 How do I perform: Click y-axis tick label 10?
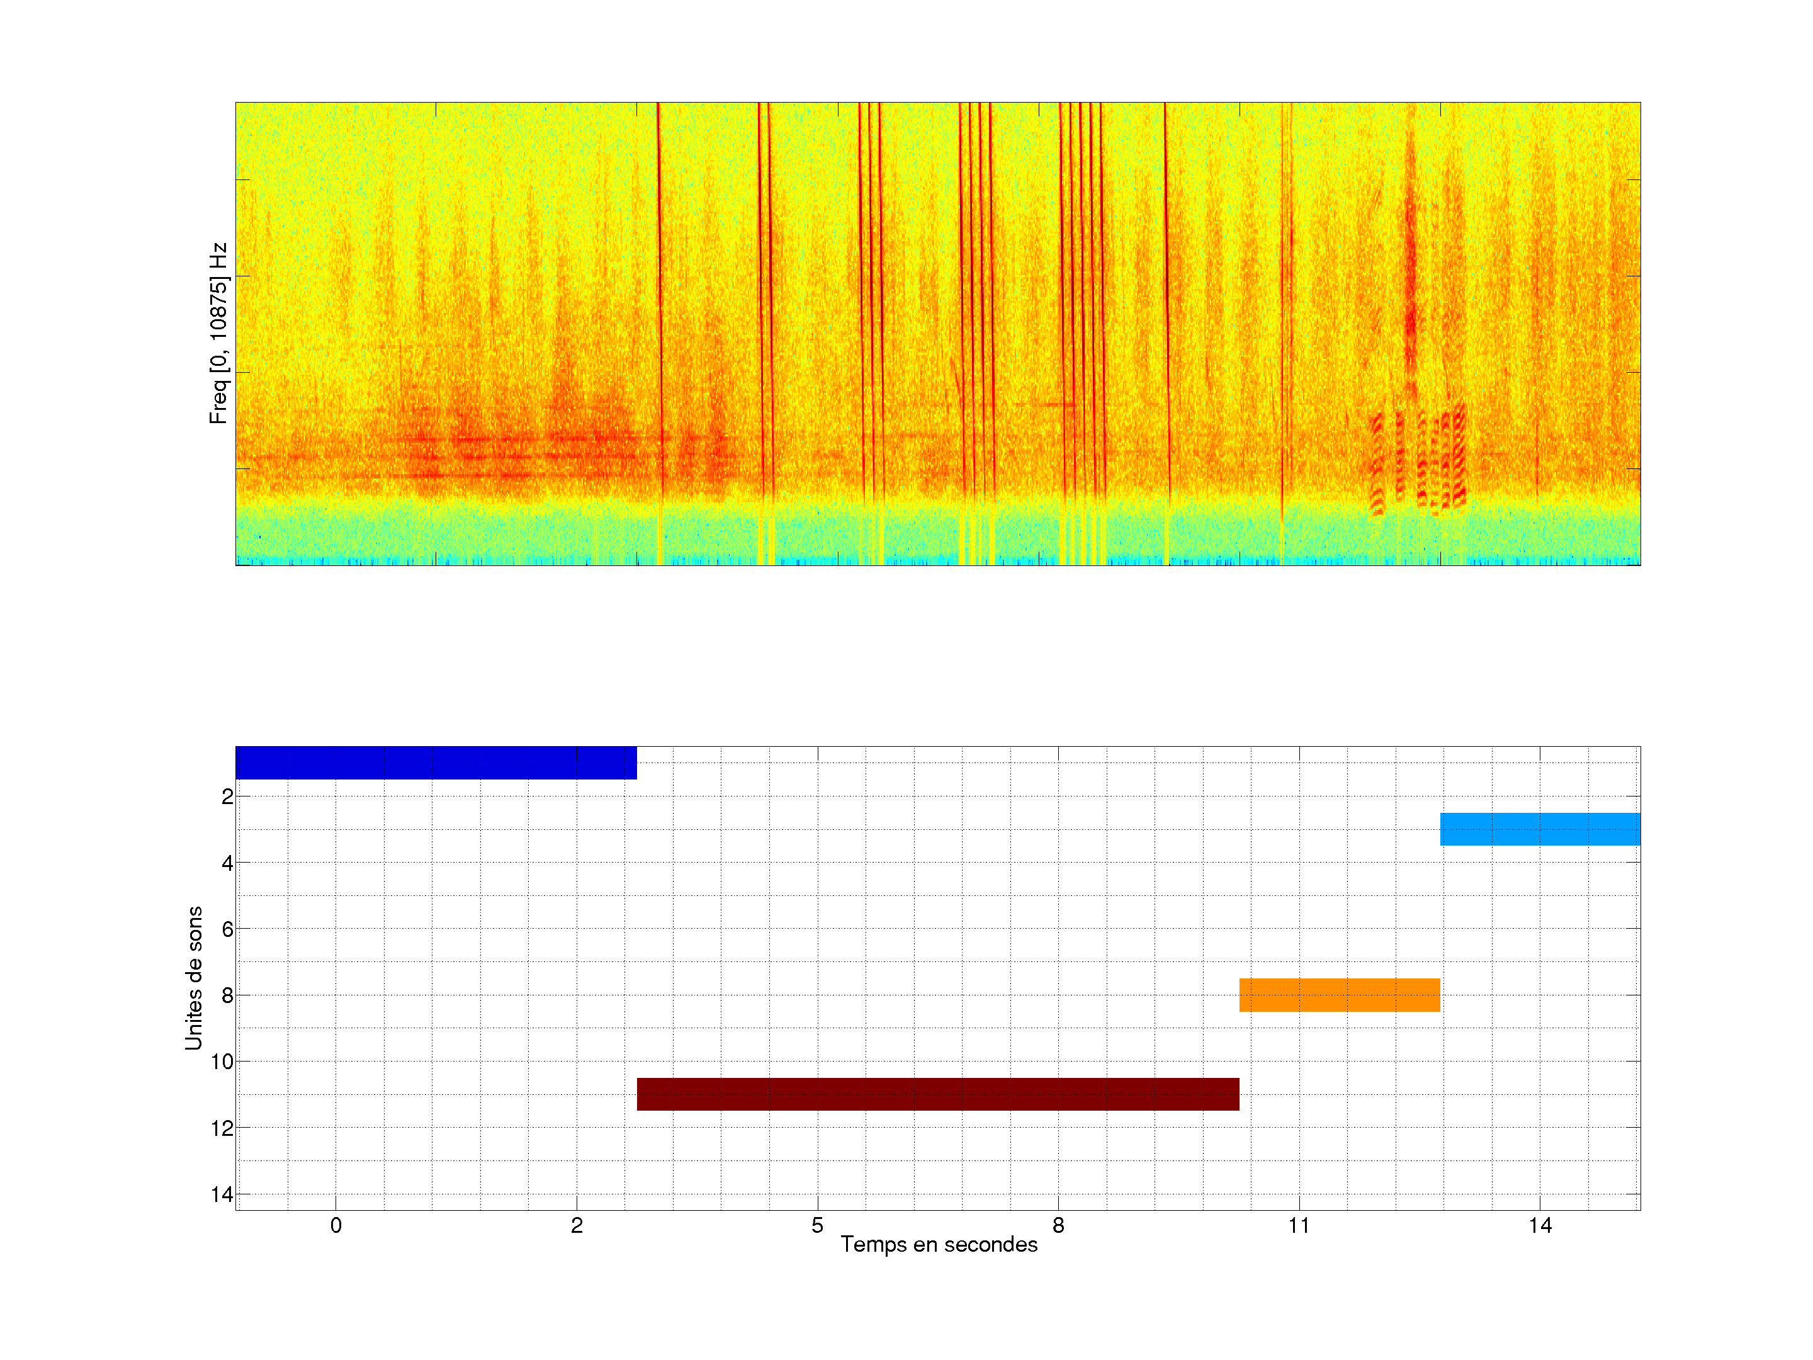[222, 1062]
